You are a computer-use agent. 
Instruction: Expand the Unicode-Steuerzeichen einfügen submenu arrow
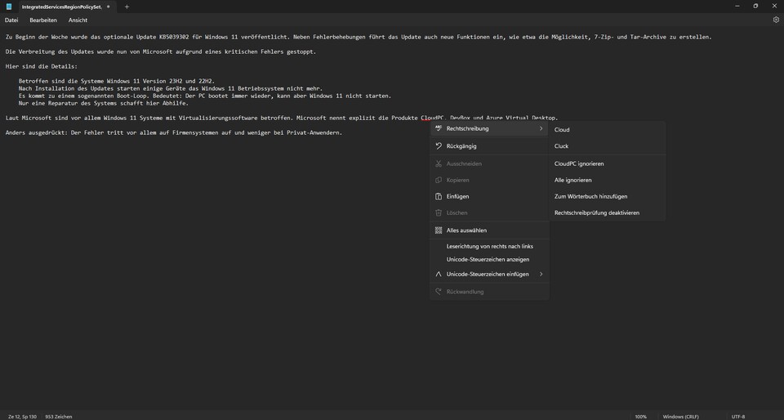click(x=541, y=275)
